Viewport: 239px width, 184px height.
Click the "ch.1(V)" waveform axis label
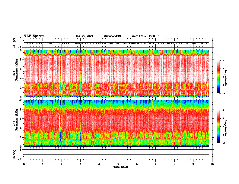point(14,43)
